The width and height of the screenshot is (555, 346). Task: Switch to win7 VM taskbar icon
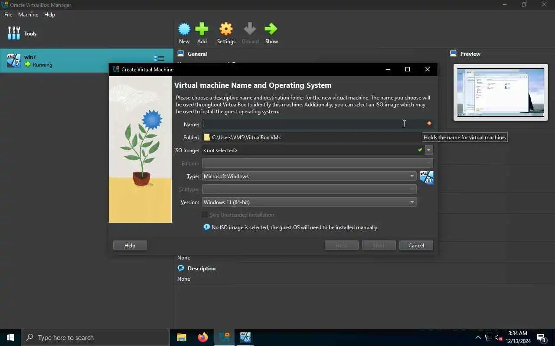[245, 337]
